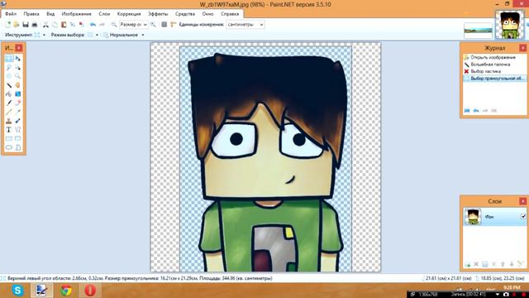
Task: Select the Ellipse shape tool
Action: tap(9, 147)
